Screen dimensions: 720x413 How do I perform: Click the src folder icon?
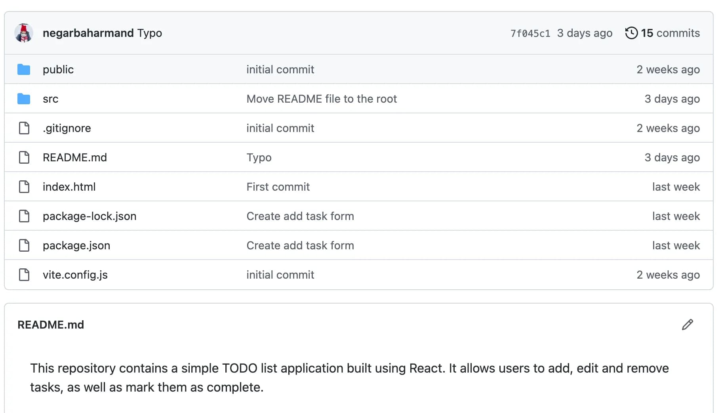[24, 98]
